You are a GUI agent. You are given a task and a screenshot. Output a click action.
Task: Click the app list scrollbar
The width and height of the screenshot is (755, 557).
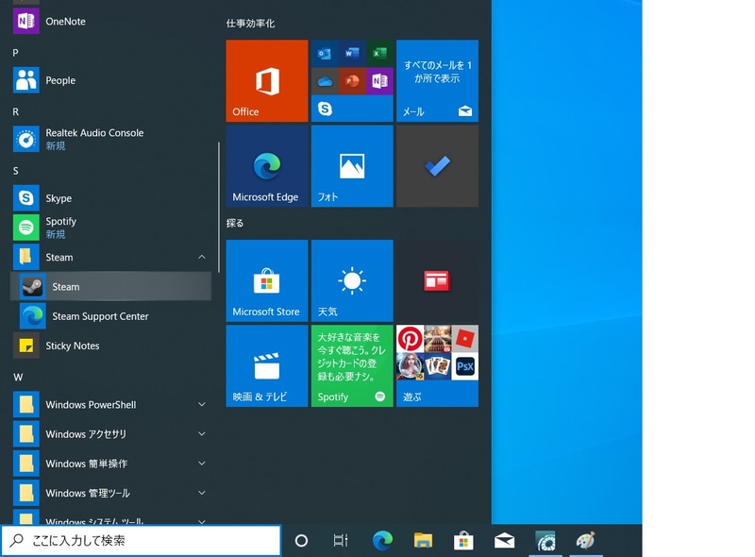coord(219,207)
